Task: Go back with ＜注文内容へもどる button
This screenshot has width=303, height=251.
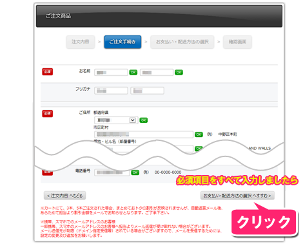Action: [x=64, y=196]
